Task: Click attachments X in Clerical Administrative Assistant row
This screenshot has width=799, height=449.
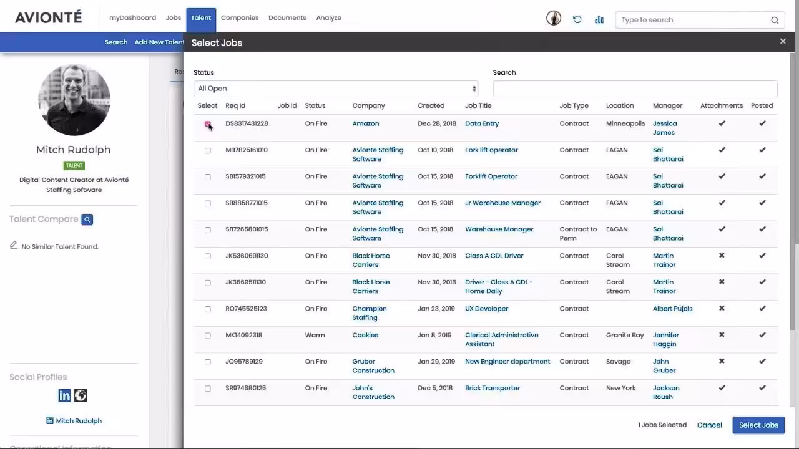Action: (x=722, y=335)
